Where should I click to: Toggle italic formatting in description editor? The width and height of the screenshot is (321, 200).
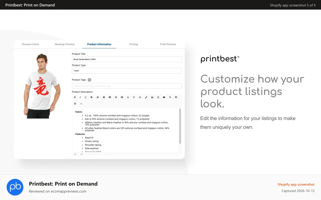point(80,97)
